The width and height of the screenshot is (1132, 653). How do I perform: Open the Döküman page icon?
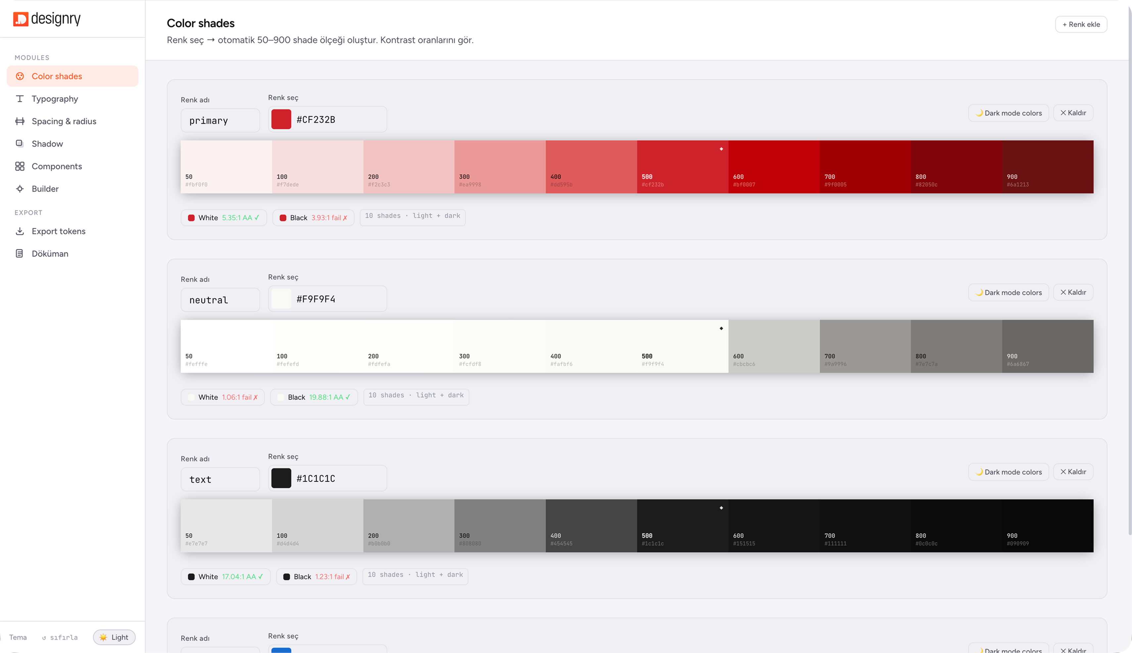click(20, 253)
